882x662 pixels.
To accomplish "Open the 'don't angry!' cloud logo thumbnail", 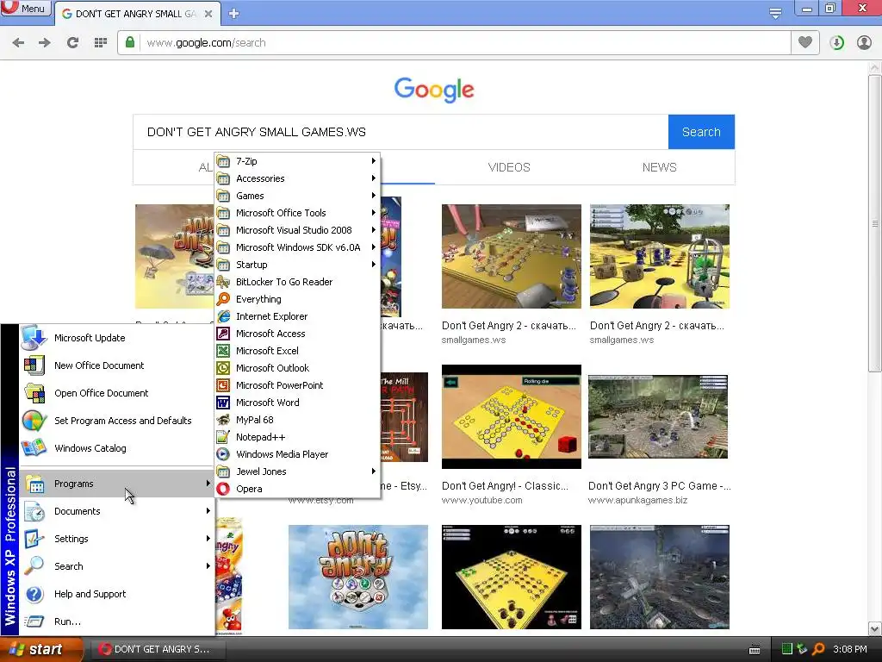I will (x=358, y=577).
